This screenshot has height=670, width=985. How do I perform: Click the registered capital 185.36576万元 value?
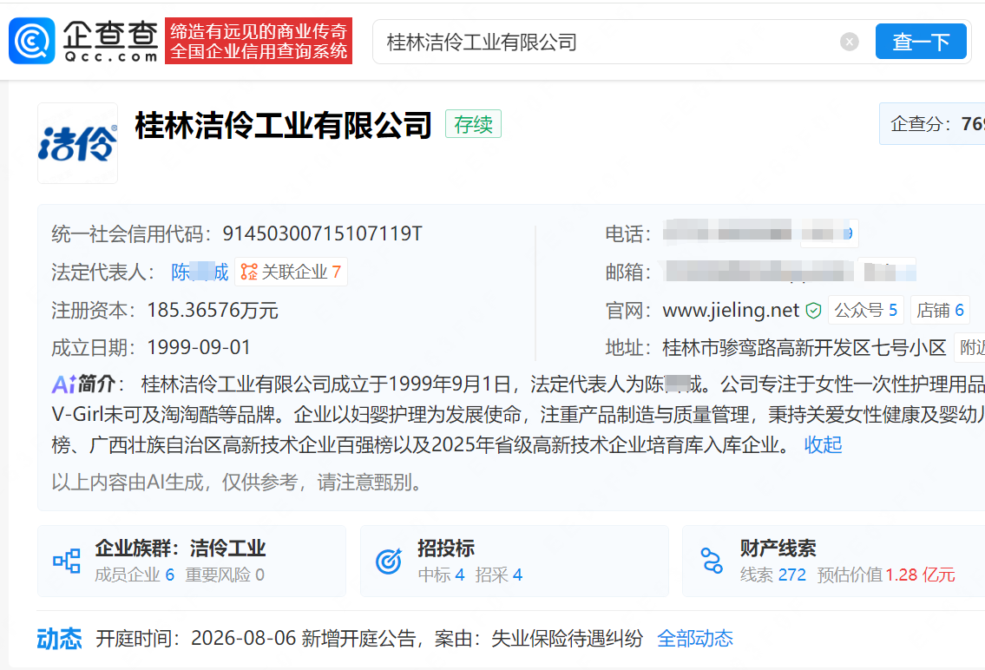point(213,310)
